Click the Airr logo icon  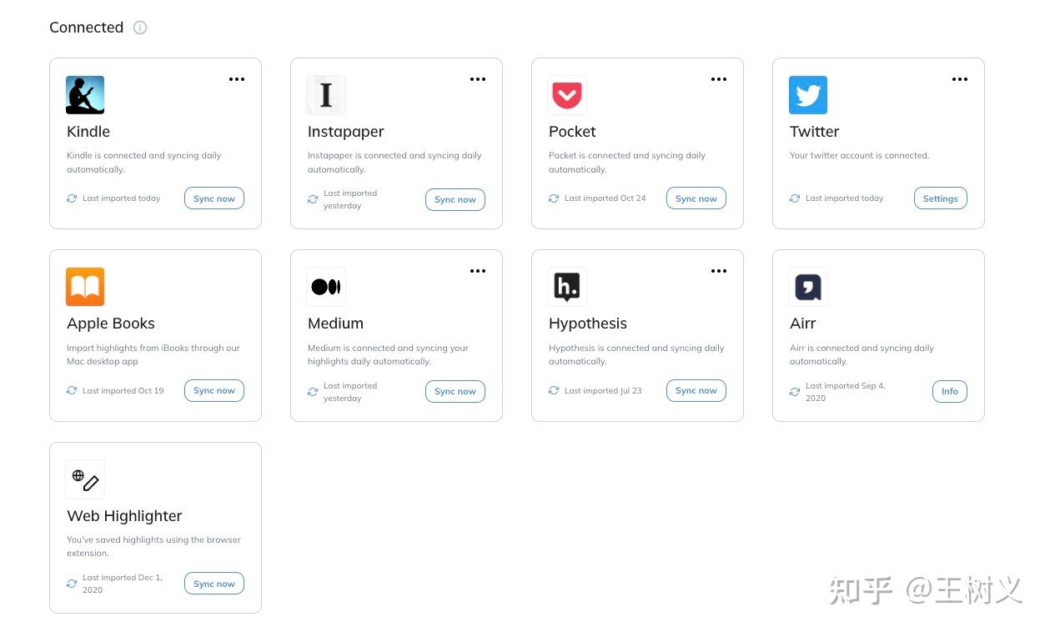(x=808, y=287)
